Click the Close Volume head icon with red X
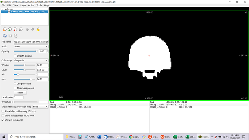This screenshot has width=249, height=140. coord(15,30)
